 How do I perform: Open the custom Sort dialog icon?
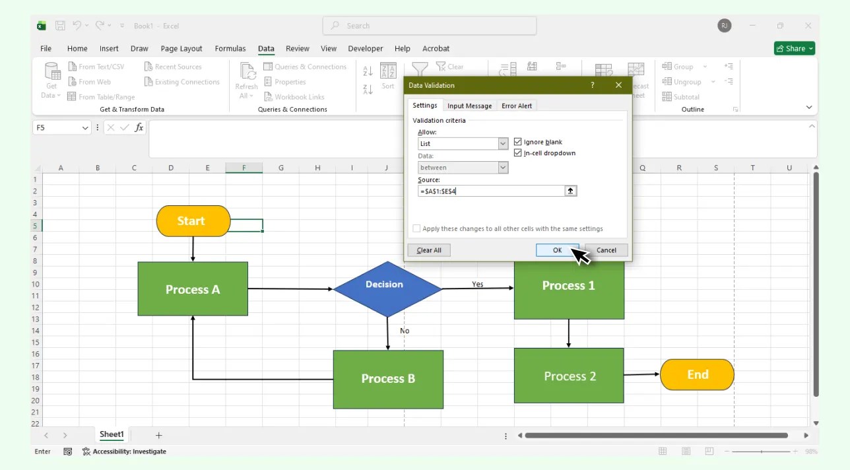[x=388, y=71]
